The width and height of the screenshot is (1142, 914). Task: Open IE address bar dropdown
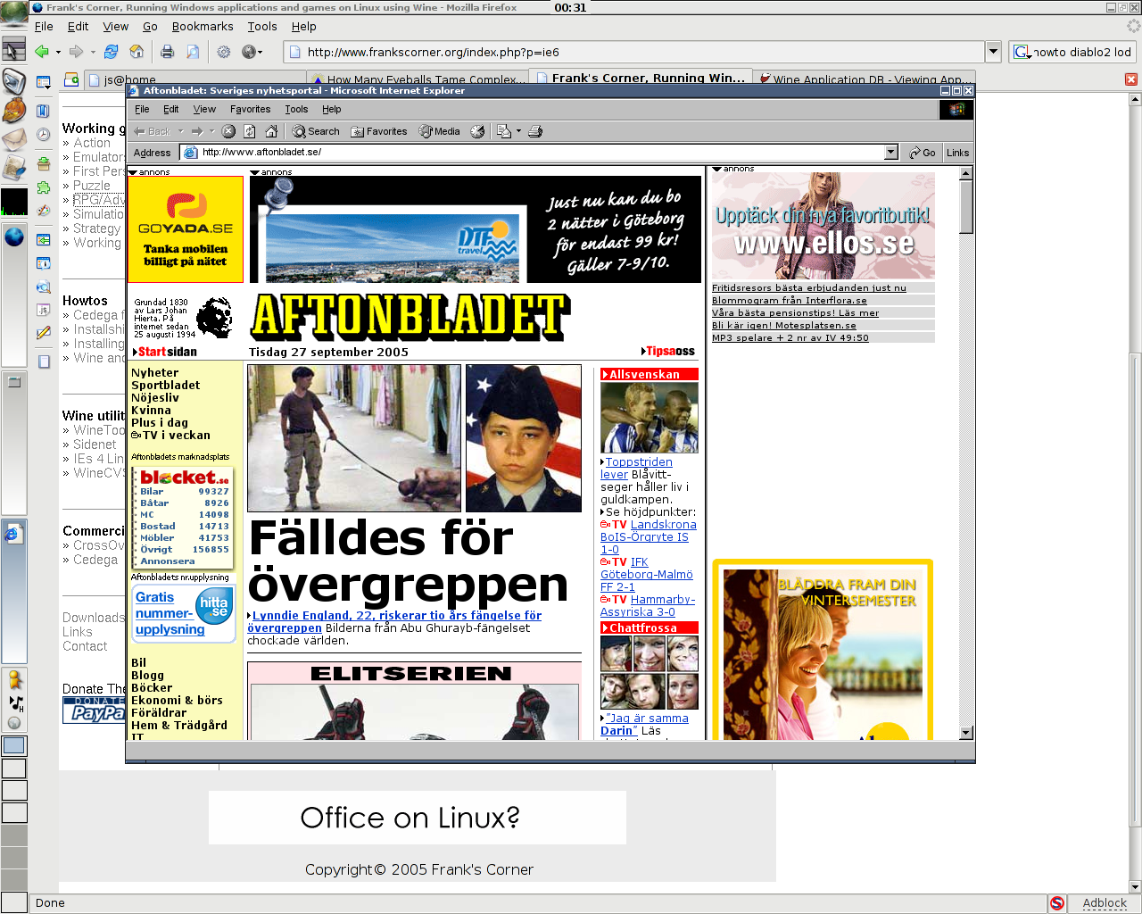pyautogui.click(x=890, y=153)
